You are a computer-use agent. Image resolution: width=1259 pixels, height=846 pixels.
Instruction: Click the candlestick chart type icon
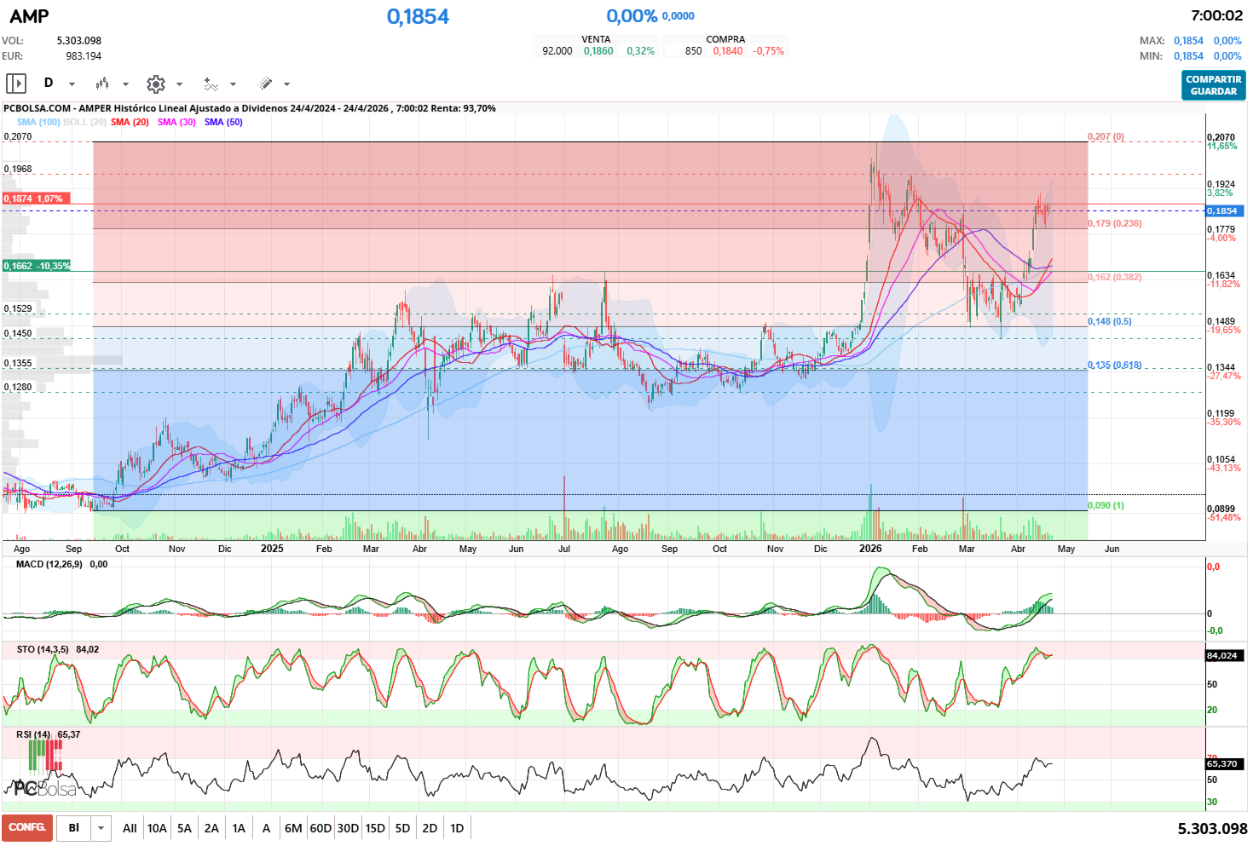102,83
